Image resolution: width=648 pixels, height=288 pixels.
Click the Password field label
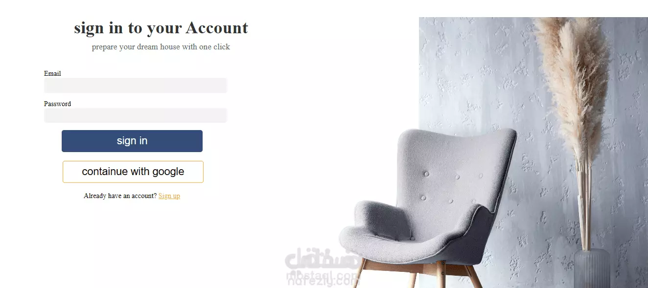(57, 104)
